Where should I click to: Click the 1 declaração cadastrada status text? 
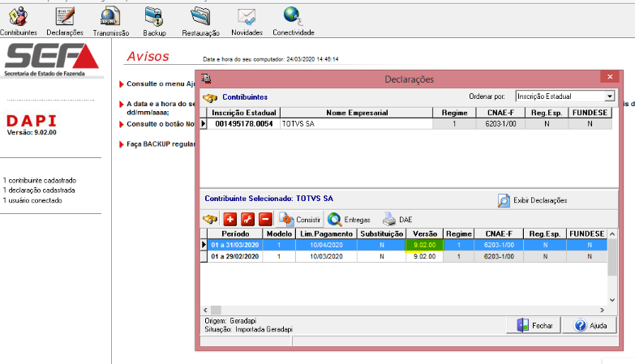click(39, 191)
